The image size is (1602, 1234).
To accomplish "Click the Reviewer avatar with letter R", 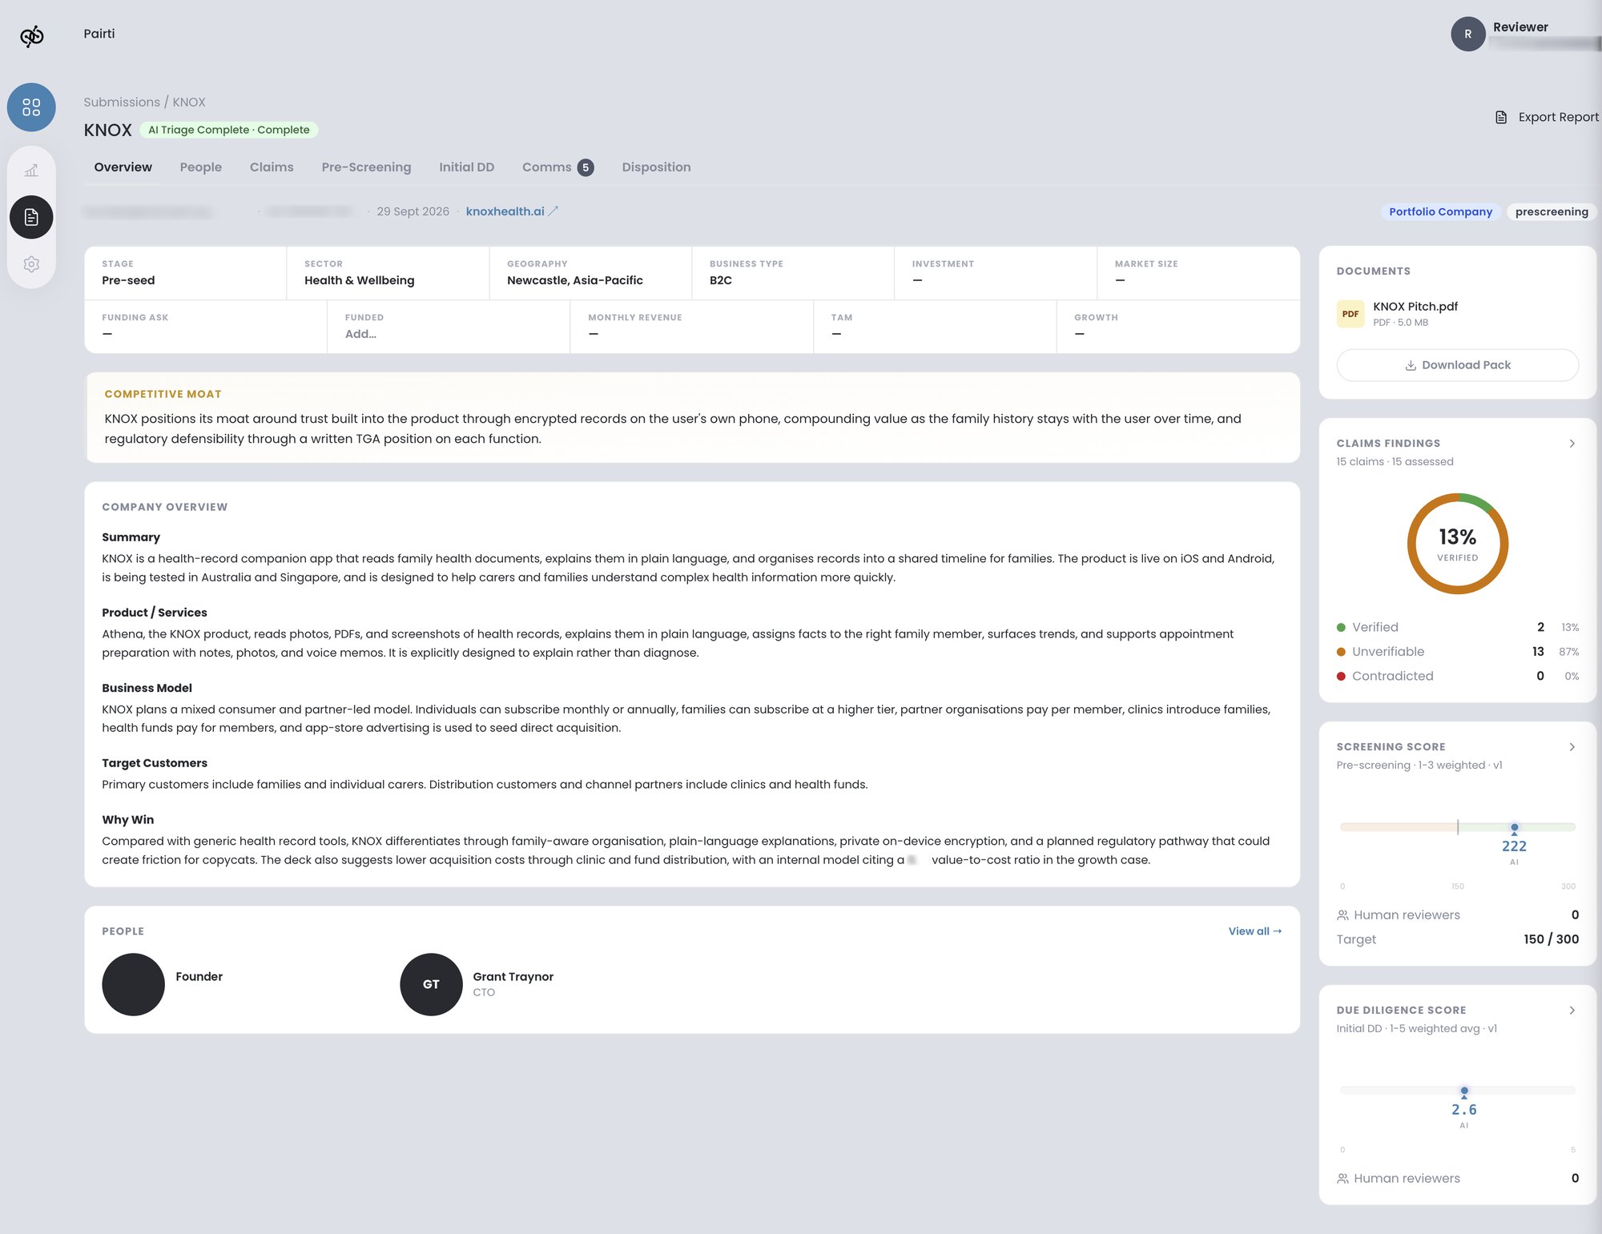I will [x=1468, y=34].
